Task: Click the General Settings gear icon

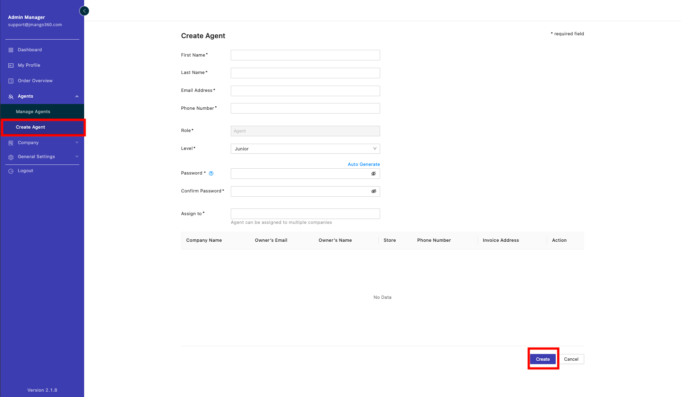Action: [x=11, y=157]
